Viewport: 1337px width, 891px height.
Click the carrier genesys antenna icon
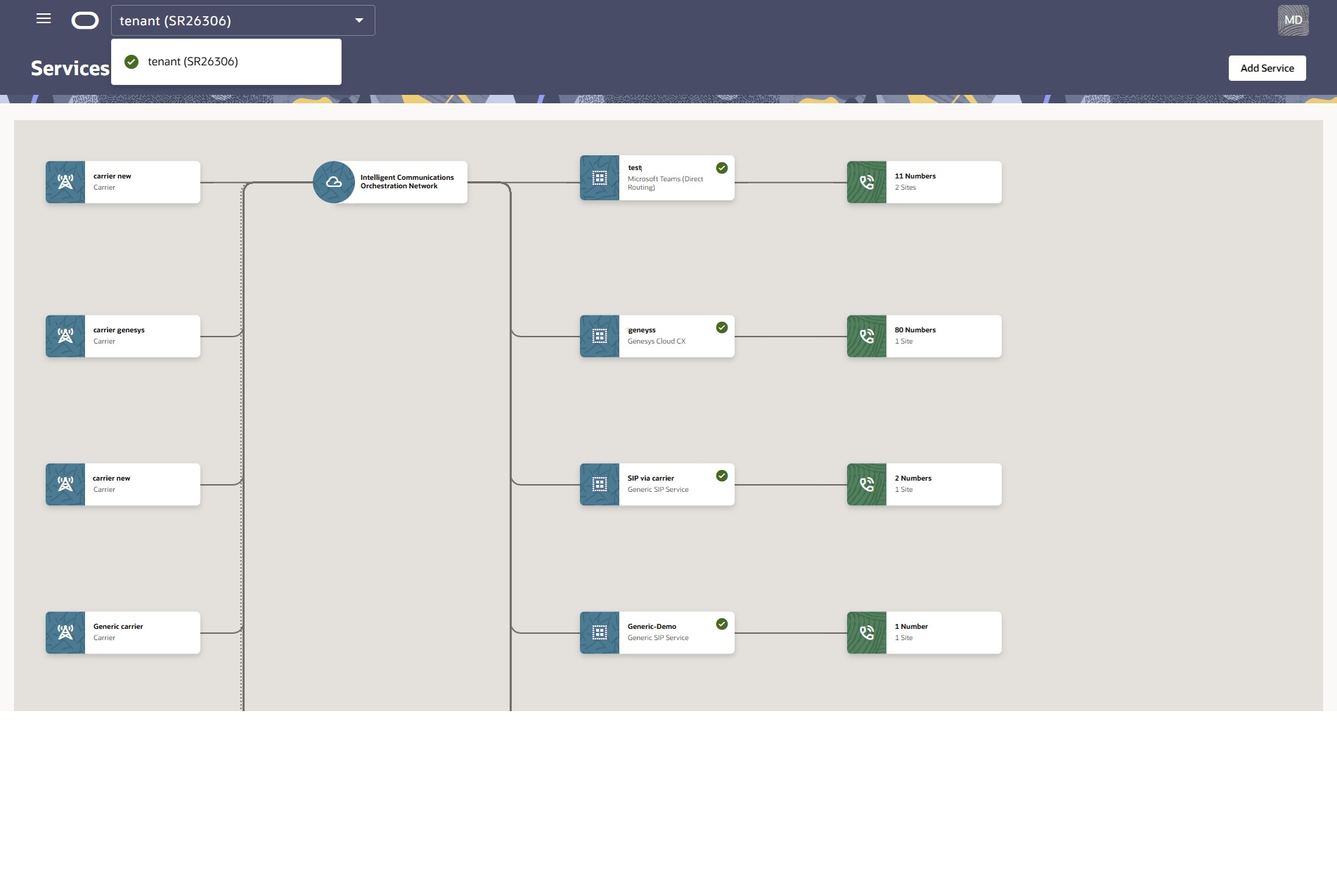click(65, 336)
